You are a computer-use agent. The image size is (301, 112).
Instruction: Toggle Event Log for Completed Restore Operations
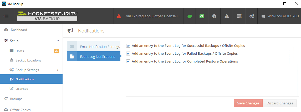click(x=128, y=61)
